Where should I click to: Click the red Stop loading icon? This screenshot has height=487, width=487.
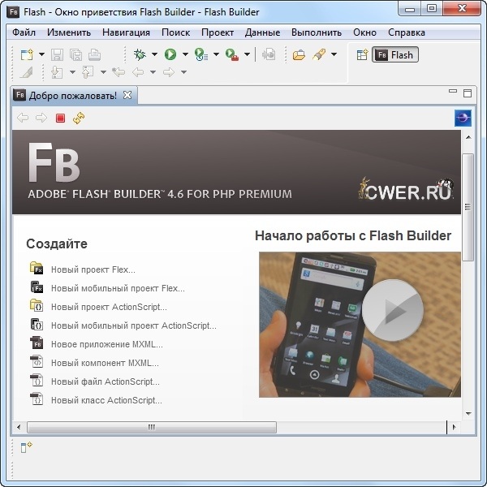[x=60, y=119]
